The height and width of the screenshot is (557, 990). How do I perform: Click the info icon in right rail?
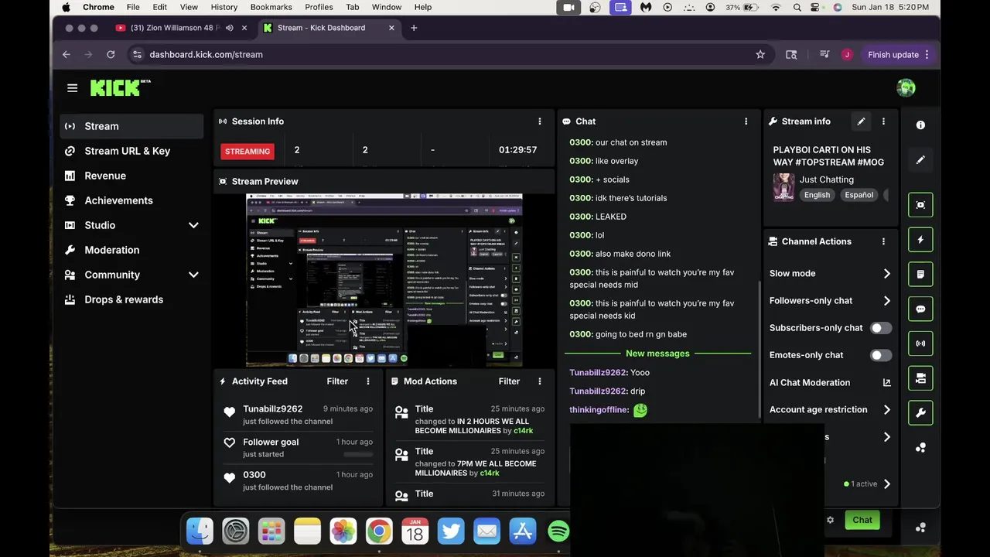pos(920,125)
